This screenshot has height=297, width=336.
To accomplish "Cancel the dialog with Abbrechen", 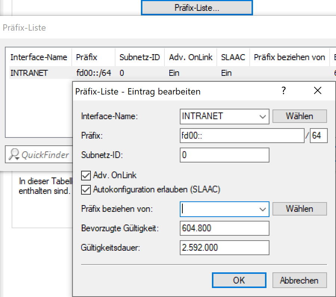I will (299, 280).
